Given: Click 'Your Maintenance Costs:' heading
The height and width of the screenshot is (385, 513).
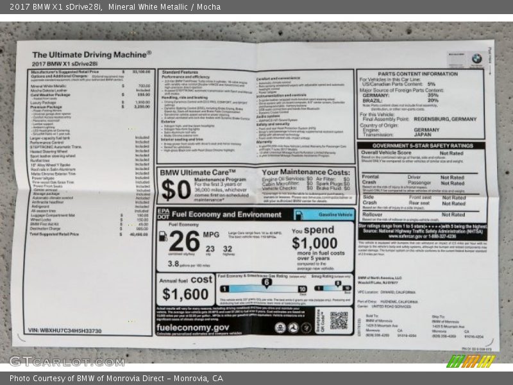Looking at the screenshot, I should point(306,172).
